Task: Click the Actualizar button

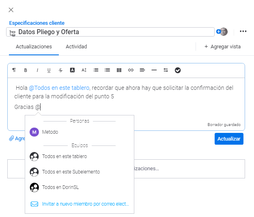Action: coord(229,139)
